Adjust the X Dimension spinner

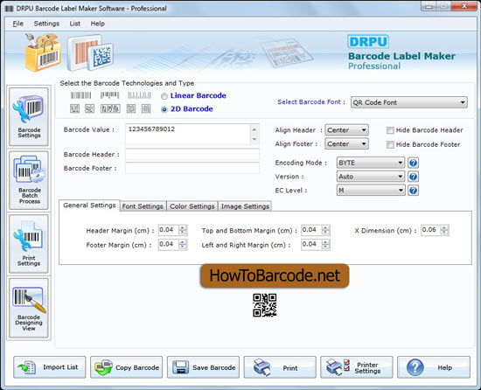pos(444,230)
